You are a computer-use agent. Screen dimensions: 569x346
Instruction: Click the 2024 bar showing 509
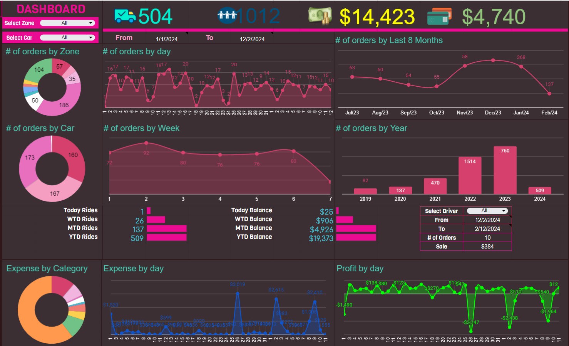point(540,190)
